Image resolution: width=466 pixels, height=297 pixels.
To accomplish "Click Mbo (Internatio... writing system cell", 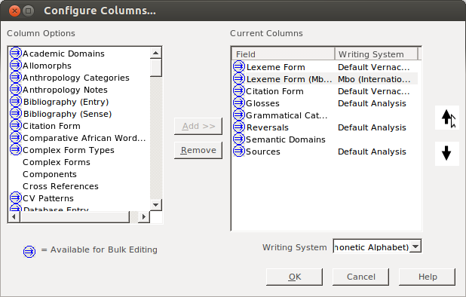I will 374,79.
